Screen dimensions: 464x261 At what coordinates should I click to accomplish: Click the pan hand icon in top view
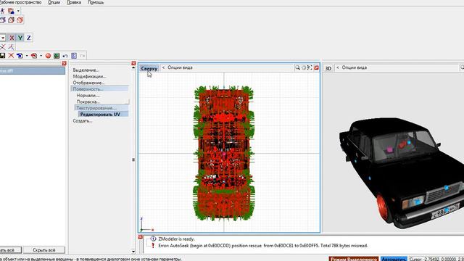click(x=304, y=67)
